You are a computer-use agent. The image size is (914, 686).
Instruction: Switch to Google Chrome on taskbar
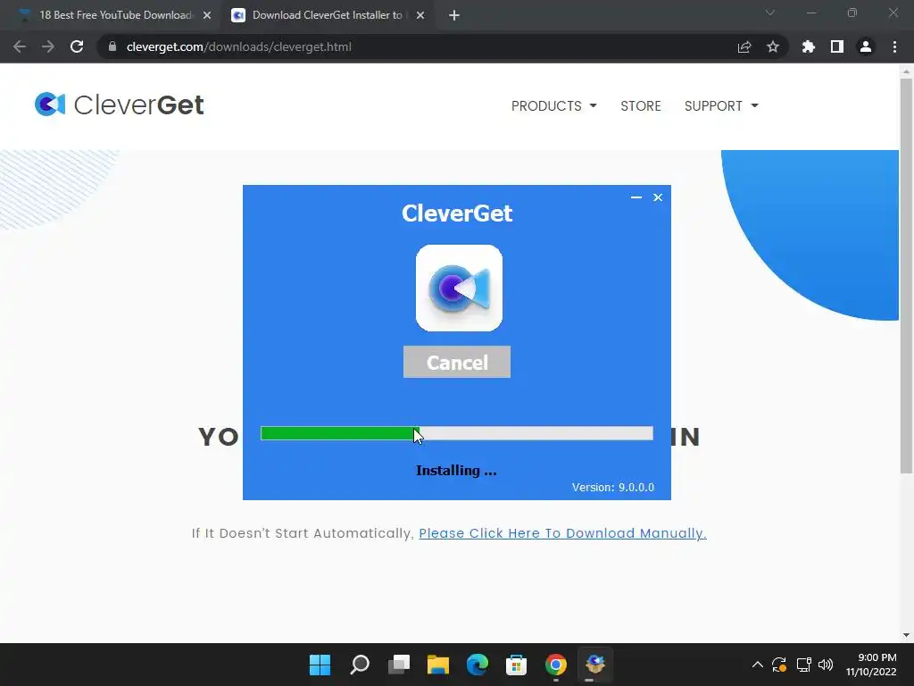(x=555, y=665)
